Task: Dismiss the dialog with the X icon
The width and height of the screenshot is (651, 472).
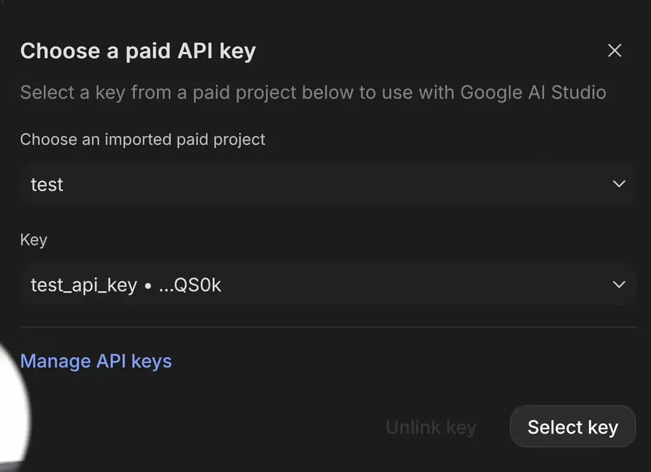Action: [614, 50]
